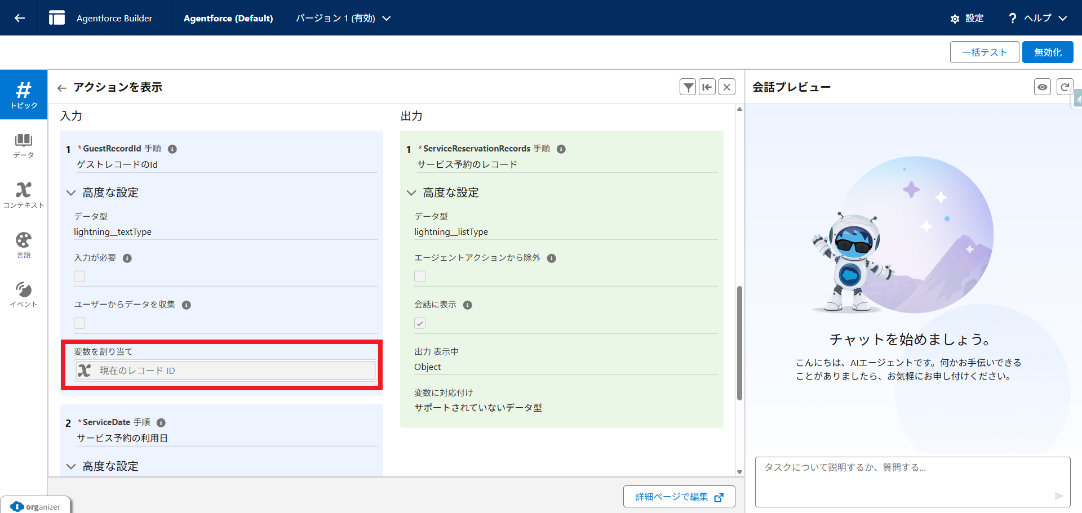Click the Agentforce Builder title text
The height and width of the screenshot is (513, 1082).
click(114, 18)
